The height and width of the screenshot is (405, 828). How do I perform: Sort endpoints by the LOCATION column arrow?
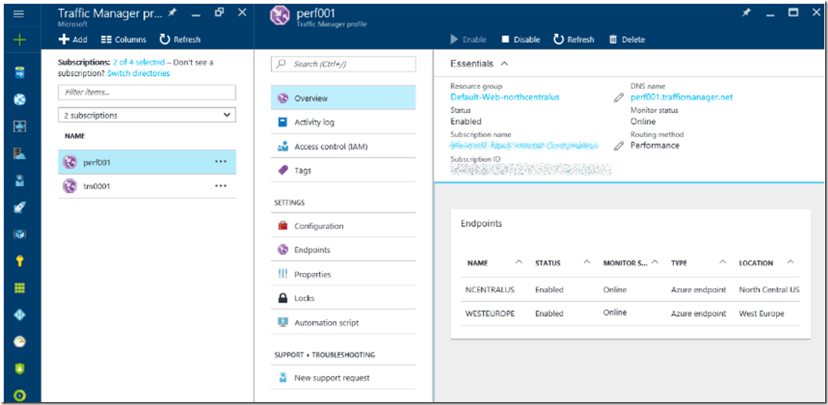(790, 262)
